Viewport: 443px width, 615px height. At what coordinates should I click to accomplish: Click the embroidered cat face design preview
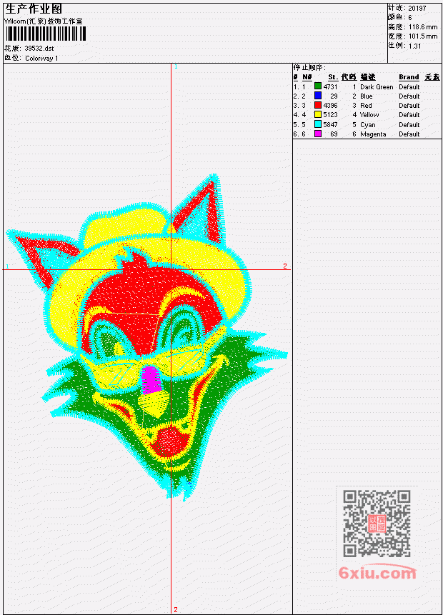pos(147,337)
